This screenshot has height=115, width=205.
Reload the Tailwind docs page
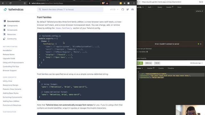11,3
